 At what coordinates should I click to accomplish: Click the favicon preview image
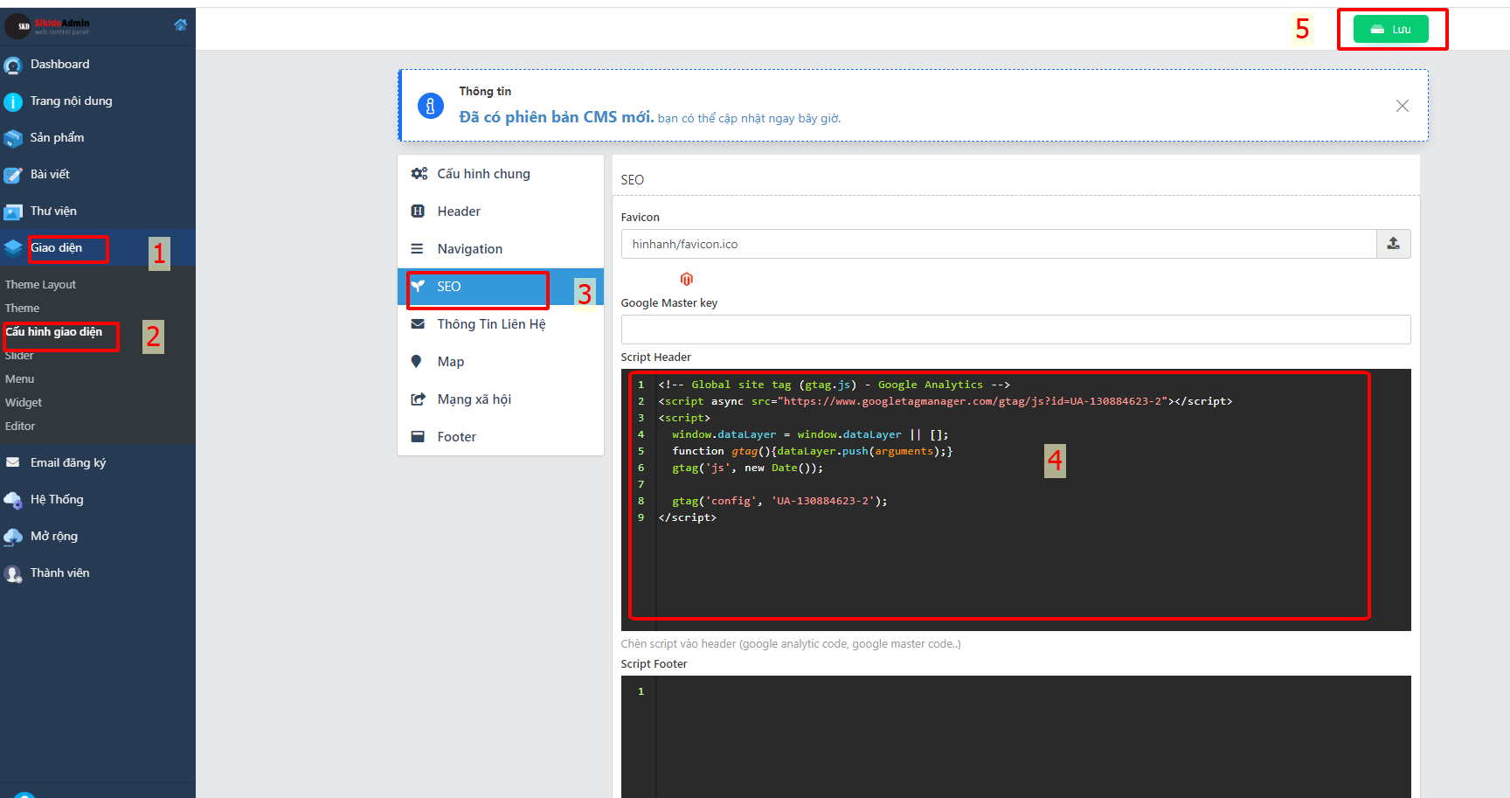coord(687,279)
